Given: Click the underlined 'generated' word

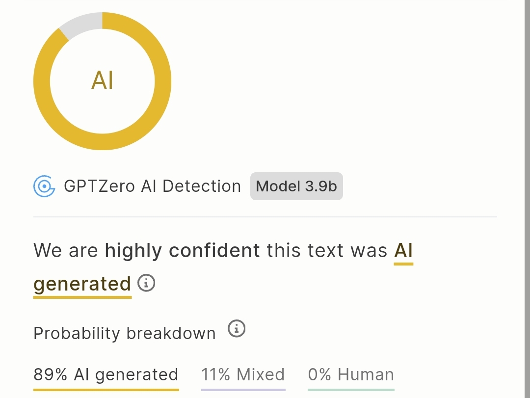Looking at the screenshot, I should tap(82, 286).
